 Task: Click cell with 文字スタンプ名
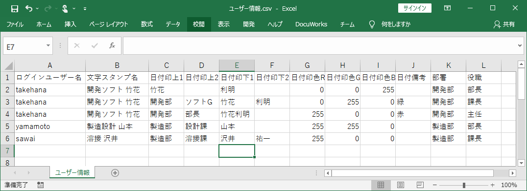tap(117, 78)
